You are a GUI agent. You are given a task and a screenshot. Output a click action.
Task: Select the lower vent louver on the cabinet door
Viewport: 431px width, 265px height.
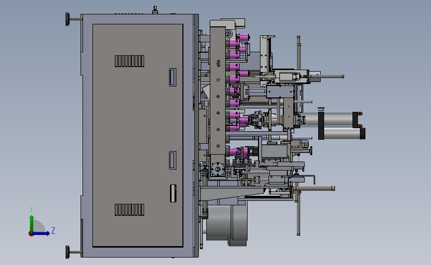(129, 210)
